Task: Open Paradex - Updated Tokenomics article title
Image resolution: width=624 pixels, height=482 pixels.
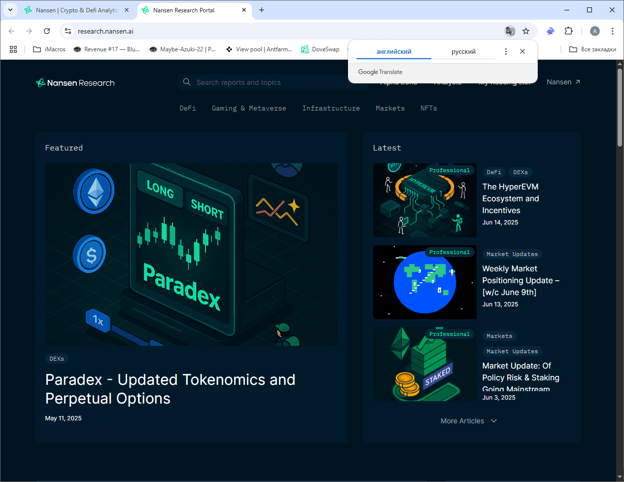Action: pos(170,389)
